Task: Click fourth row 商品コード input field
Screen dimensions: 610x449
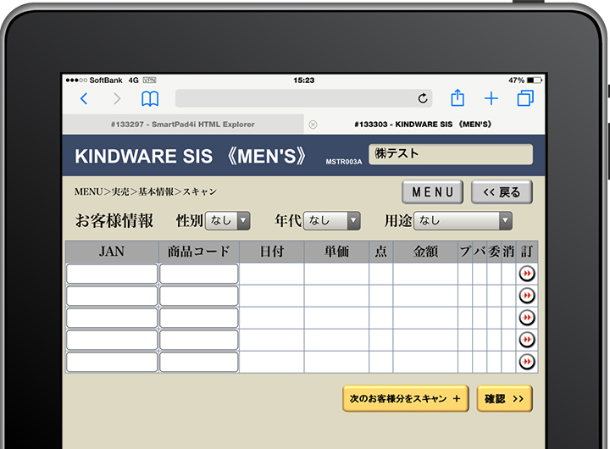Action: point(199,340)
